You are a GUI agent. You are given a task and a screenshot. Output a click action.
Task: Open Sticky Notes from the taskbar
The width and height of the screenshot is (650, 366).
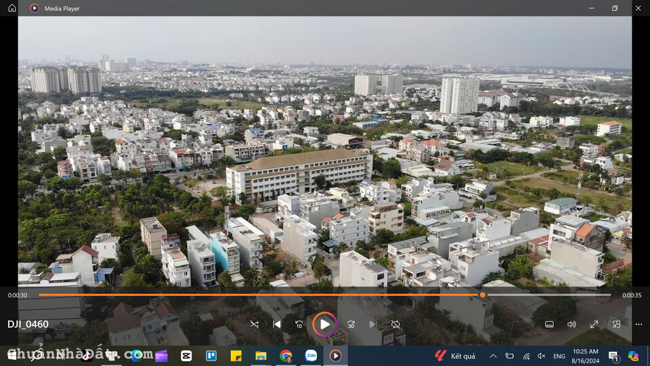tap(236, 356)
